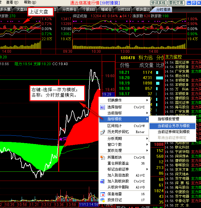Expand the 分析周期 submenu arrow
The height and width of the screenshot is (208, 201).
point(147,139)
